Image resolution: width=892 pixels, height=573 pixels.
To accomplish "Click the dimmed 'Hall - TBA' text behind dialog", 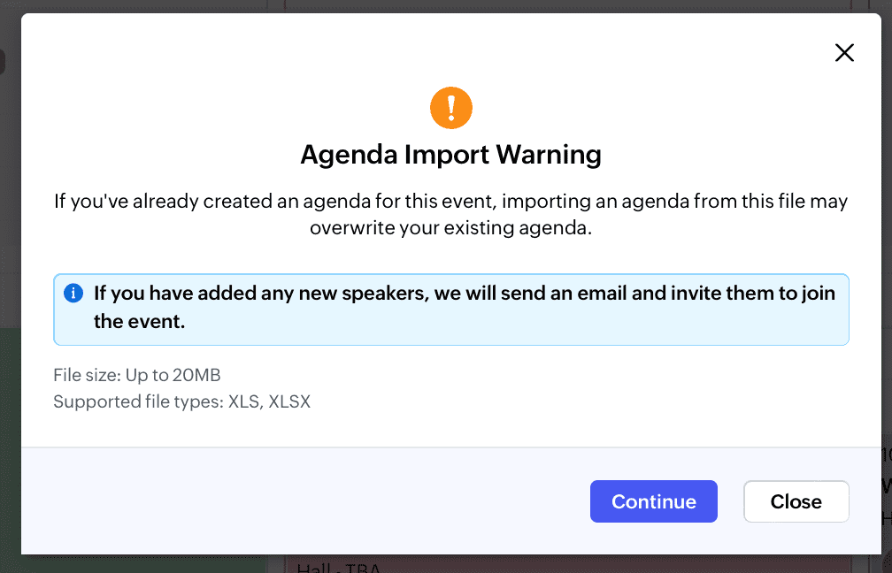I will pos(338,566).
